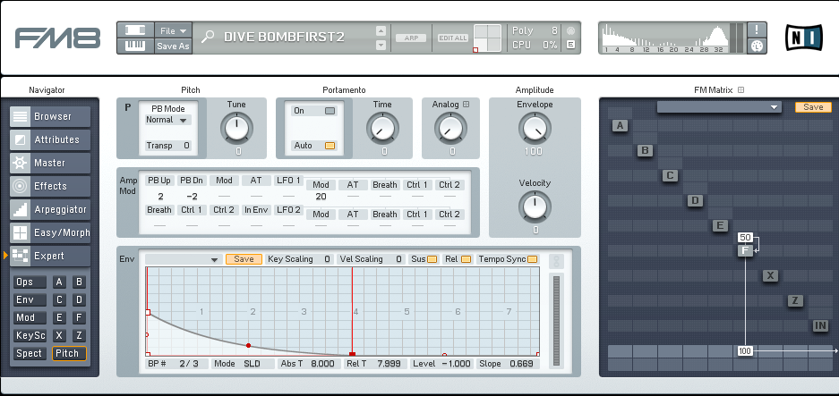
Task: Open the FM Matrix preset dropdown
Action: pyautogui.click(x=719, y=107)
